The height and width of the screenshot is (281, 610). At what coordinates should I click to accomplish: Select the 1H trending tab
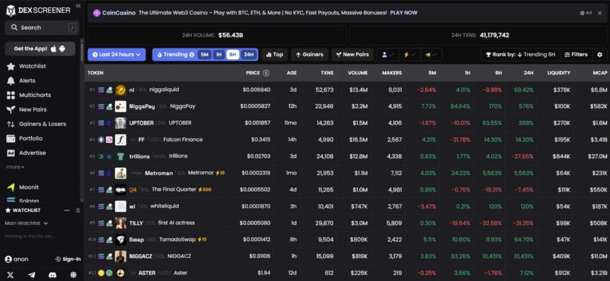pyautogui.click(x=219, y=55)
